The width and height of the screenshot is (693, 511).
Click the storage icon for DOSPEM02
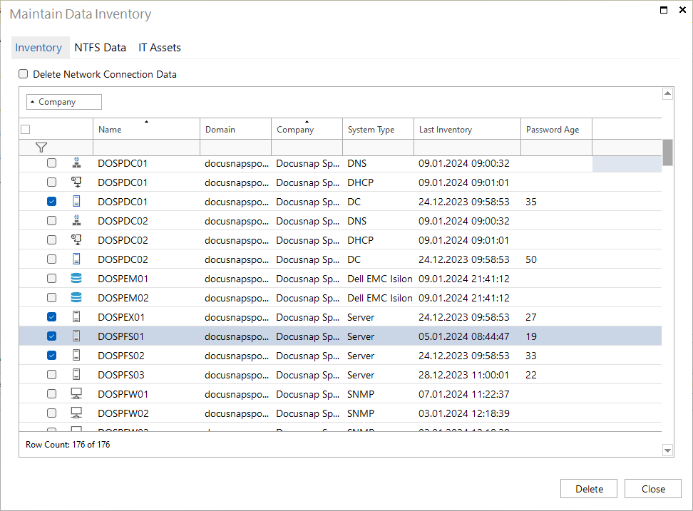pyautogui.click(x=76, y=298)
